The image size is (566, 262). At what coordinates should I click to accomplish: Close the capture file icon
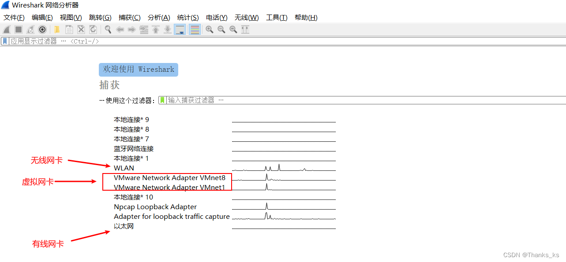81,30
